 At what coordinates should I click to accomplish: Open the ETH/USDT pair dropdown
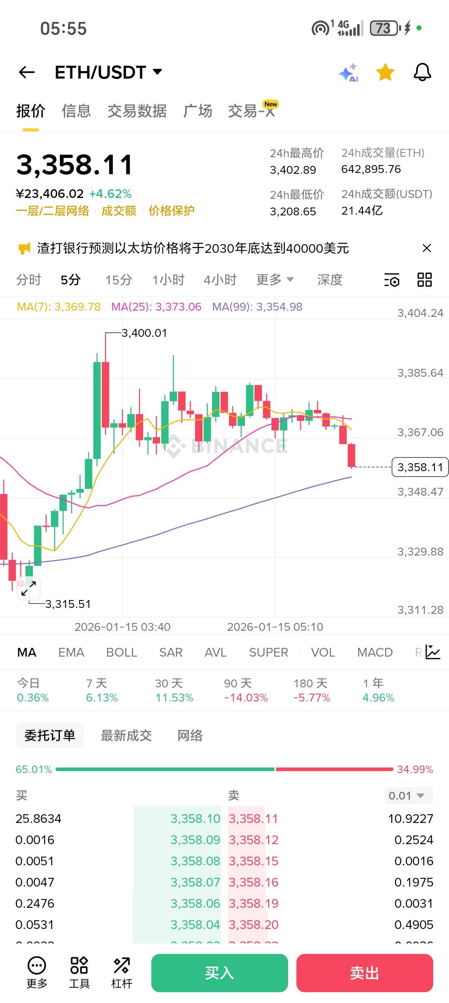(x=108, y=72)
